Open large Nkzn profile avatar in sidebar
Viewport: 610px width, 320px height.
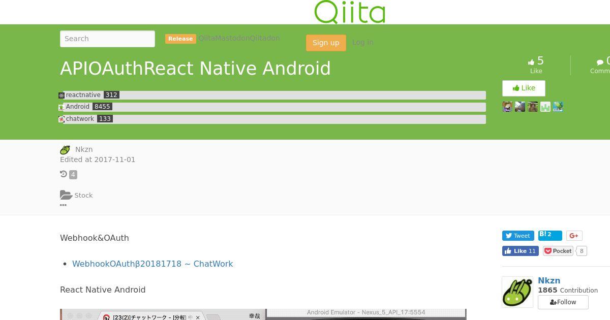tap(517, 292)
